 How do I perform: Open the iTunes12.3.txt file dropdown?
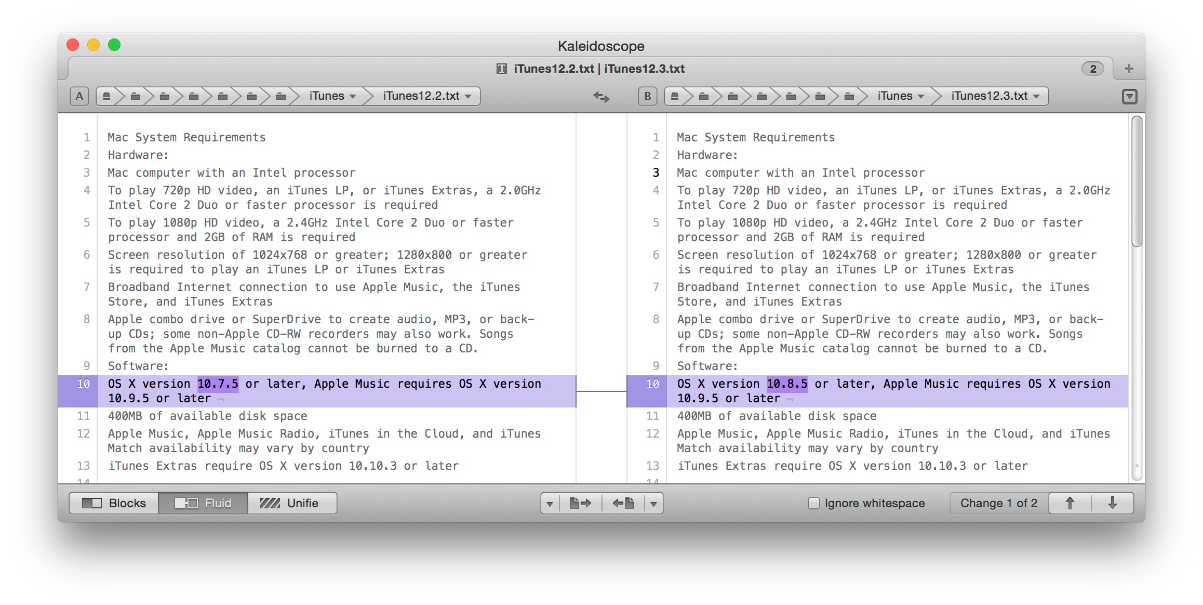pyautogui.click(x=995, y=96)
